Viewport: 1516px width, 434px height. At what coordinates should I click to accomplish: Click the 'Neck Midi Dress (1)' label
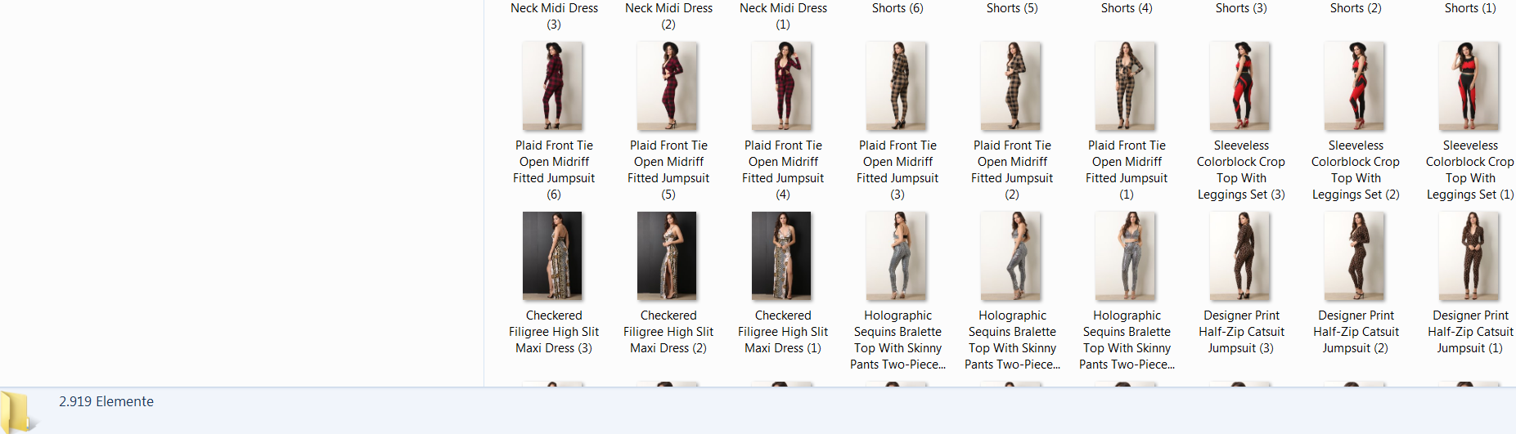(x=783, y=16)
